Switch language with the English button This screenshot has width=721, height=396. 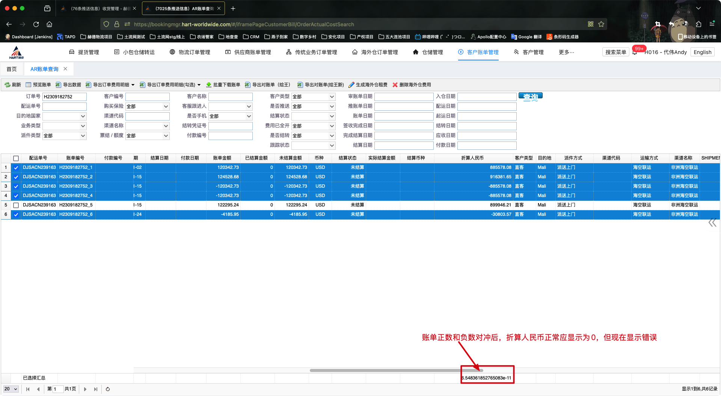702,52
